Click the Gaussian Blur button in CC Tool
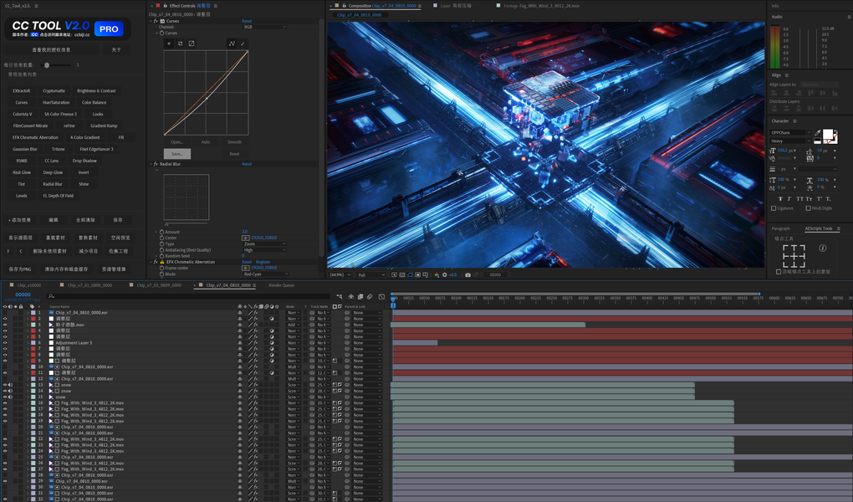853x502 pixels. pos(25,149)
